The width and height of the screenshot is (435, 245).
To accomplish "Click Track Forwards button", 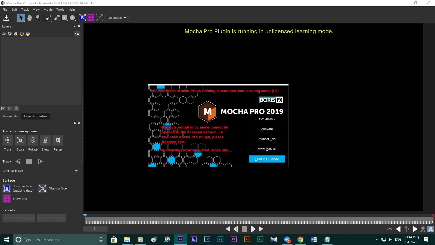I will point(40,161).
